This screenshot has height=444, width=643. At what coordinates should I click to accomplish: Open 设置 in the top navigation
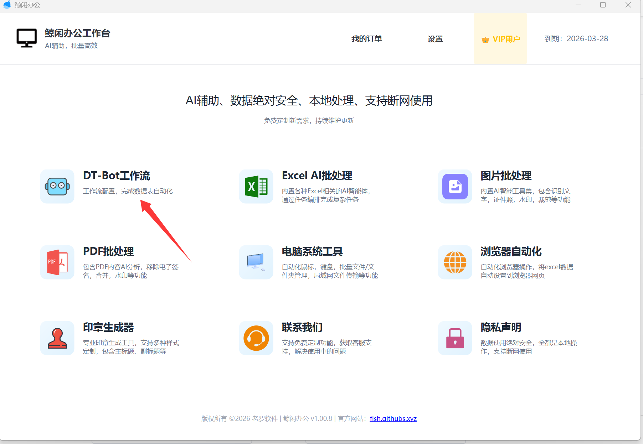[x=435, y=39]
